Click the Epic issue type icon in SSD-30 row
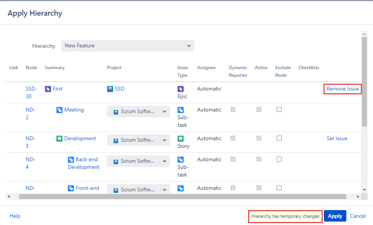 tap(181, 89)
